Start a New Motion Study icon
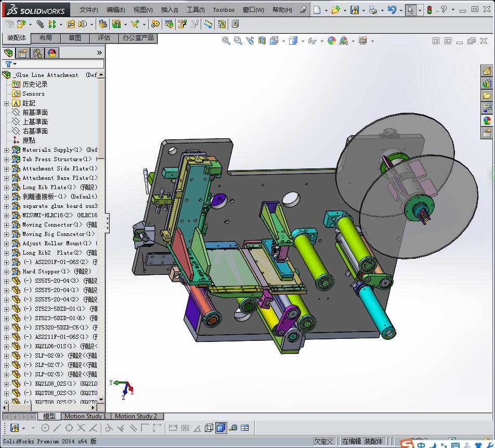Viewport: 495px width, 448px height. coord(155,24)
